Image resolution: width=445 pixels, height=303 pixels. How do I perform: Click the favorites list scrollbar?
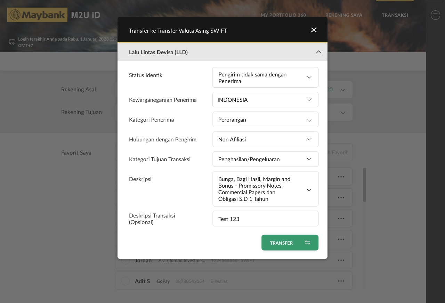(x=364, y=185)
